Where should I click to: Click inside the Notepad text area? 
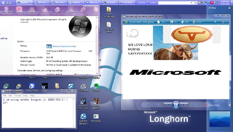tap(37, 113)
